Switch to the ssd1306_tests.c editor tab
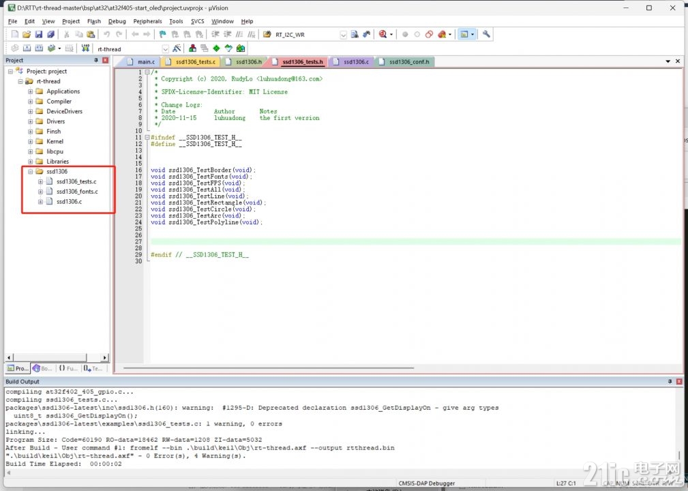 (x=190, y=62)
